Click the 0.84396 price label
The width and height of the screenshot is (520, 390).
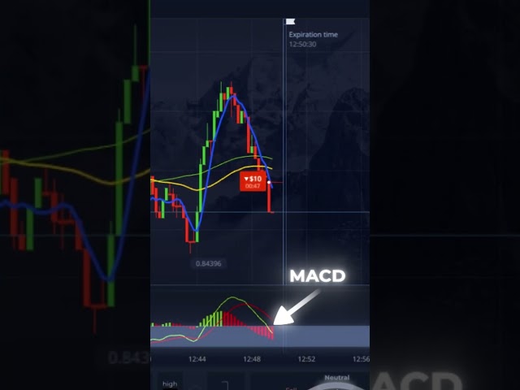[x=208, y=263]
